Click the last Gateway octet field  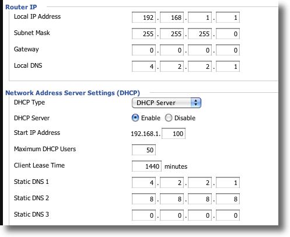[x=228, y=50]
